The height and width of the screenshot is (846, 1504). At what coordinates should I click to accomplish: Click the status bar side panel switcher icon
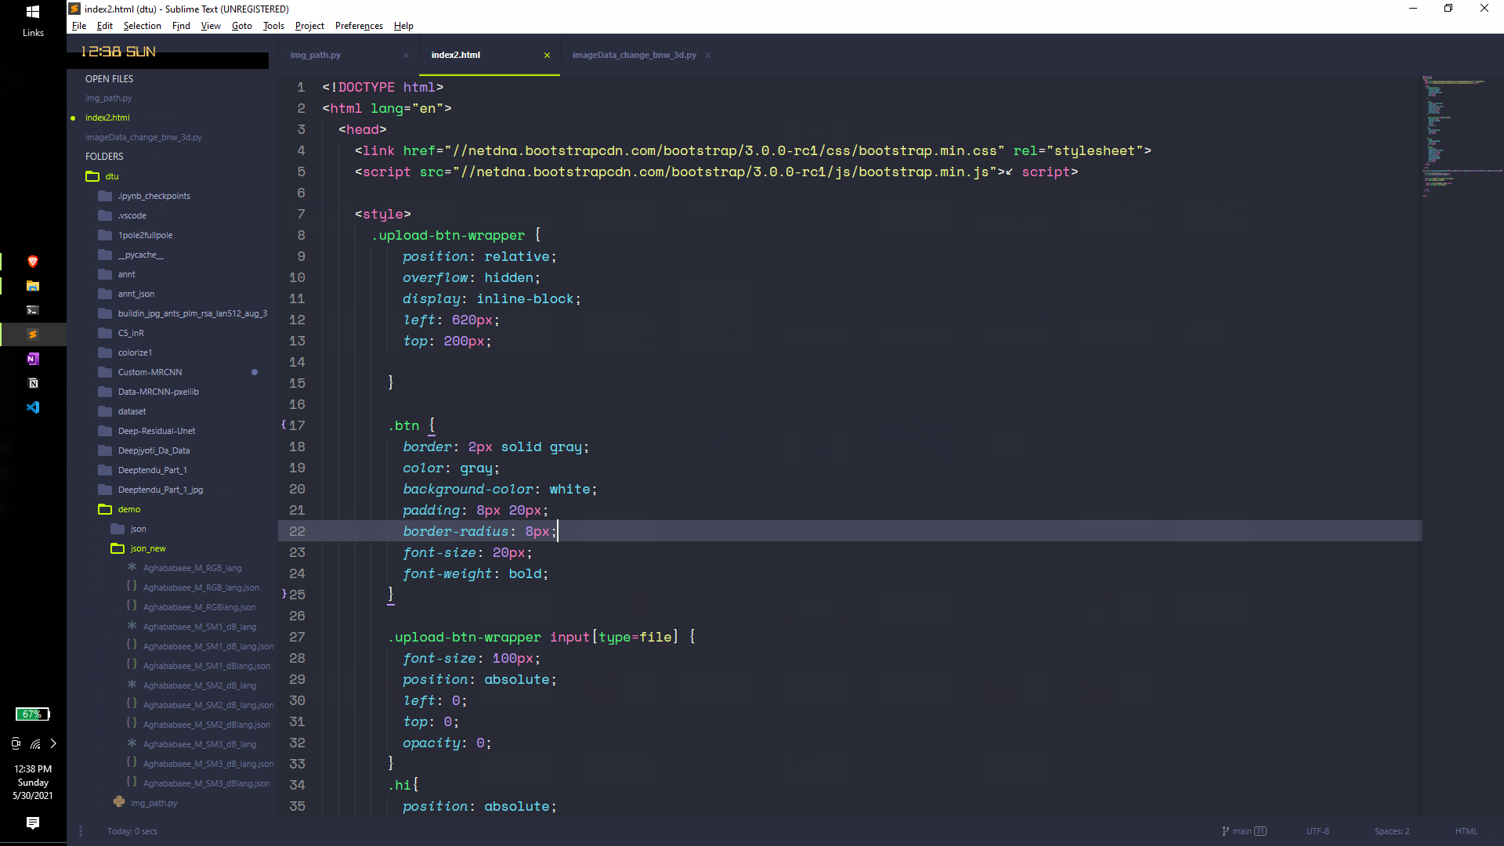click(x=81, y=831)
